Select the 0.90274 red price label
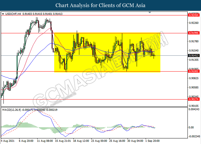Screen dimensions: 201x144 194,99
